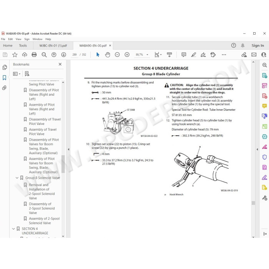Open the yellow Comment tool in right pane
The width and height of the screenshot is (269, 269).
[x=264, y=106]
